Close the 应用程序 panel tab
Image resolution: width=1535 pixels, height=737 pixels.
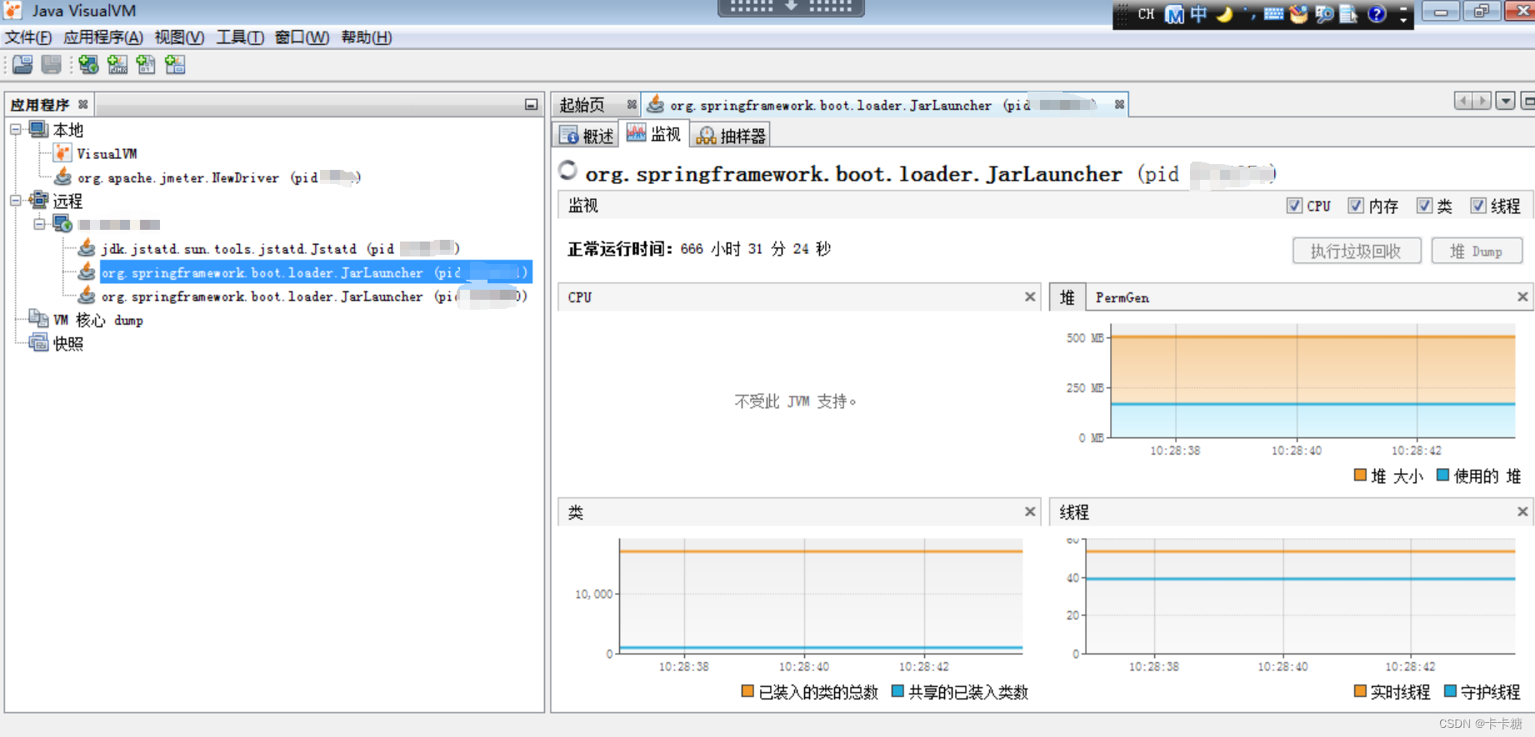pyautogui.click(x=83, y=104)
